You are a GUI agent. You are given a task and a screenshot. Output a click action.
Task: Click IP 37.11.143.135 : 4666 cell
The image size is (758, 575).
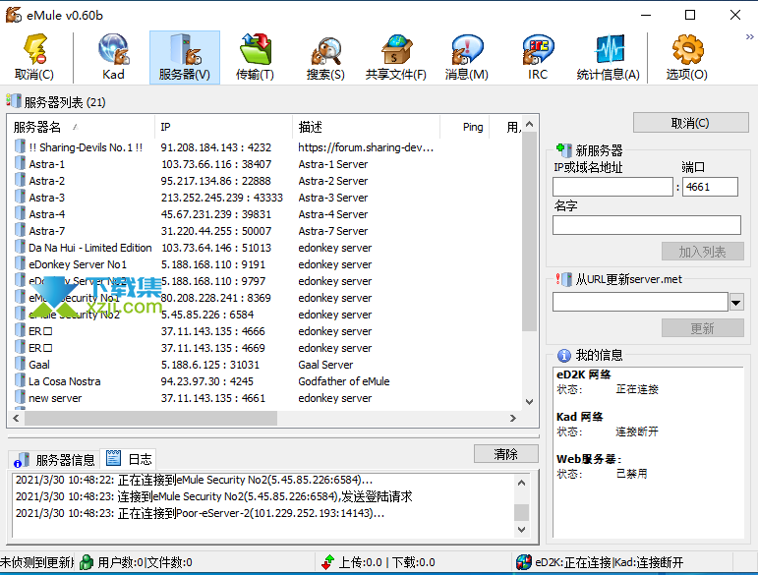tap(213, 331)
